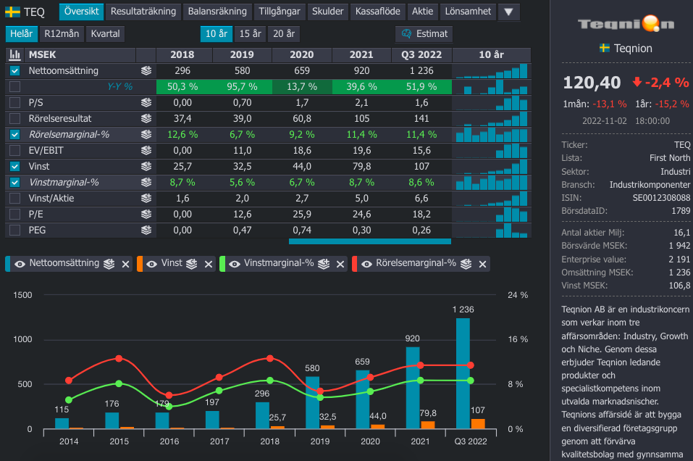
Task: Click the stack icon in the Rörelsemarginal-% row
Action: tap(146, 135)
